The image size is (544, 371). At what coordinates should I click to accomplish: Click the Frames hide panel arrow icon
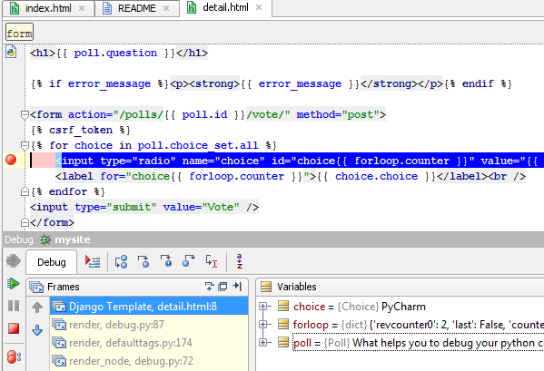point(237,286)
